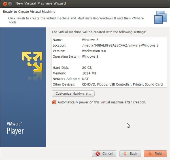Screen dimensions: 170x160
Task: Open Customize Hardware settings
Action: (73, 93)
